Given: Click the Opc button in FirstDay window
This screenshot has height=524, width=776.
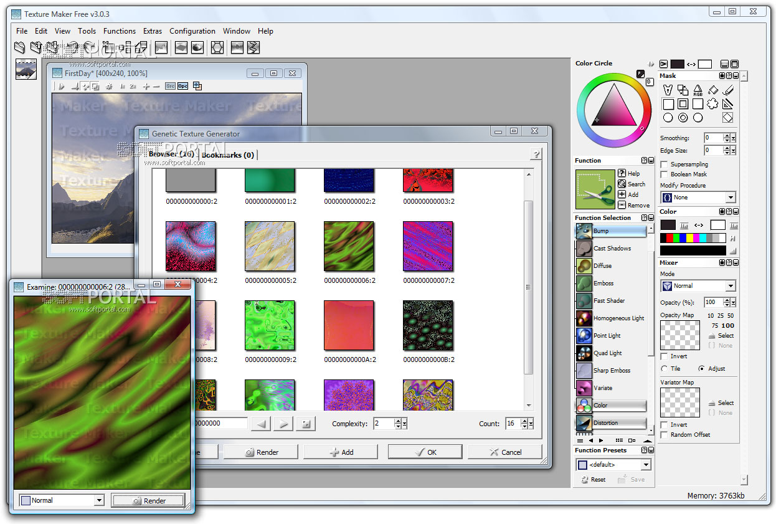Looking at the screenshot, I should tap(182, 87).
